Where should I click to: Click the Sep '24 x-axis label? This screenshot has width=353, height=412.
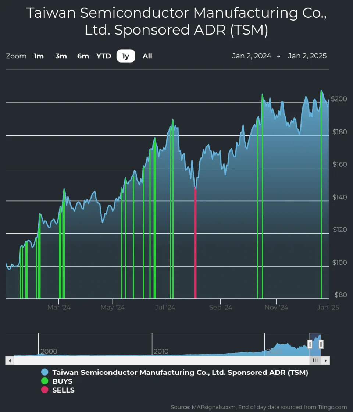click(x=221, y=308)
